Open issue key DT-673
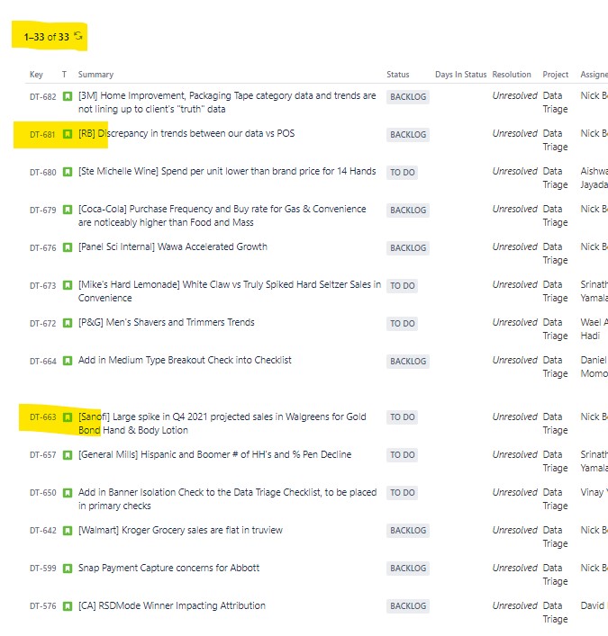 point(43,285)
